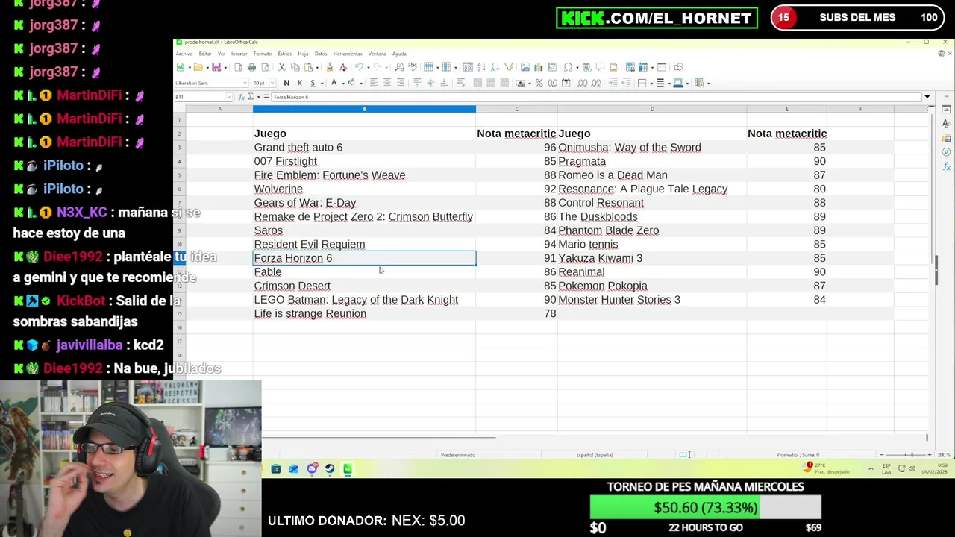Open the Herramientas menu

coord(348,54)
